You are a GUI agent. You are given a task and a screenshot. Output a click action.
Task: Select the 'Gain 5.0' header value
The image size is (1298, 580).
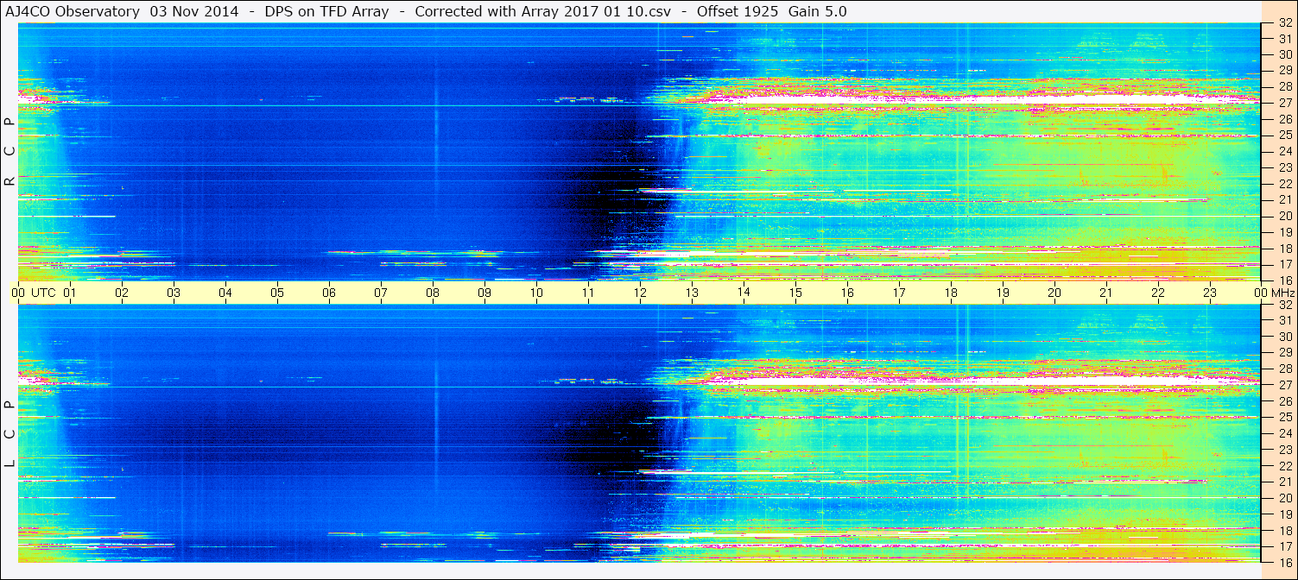coord(818,11)
